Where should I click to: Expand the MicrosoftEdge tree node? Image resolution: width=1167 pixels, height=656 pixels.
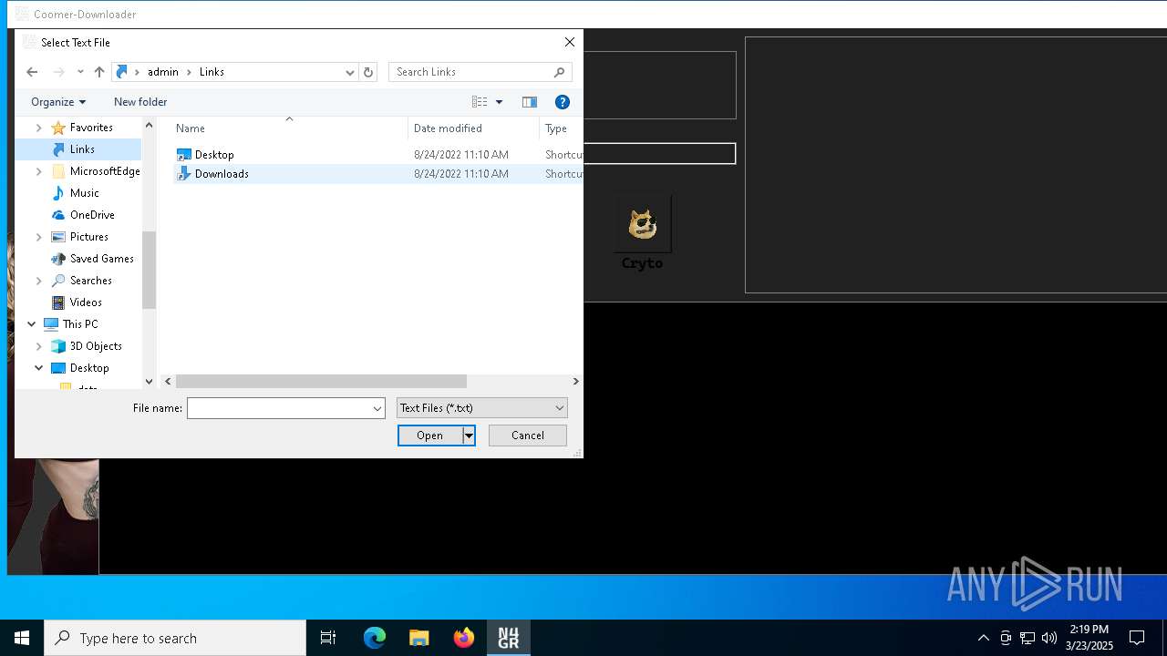coord(38,171)
